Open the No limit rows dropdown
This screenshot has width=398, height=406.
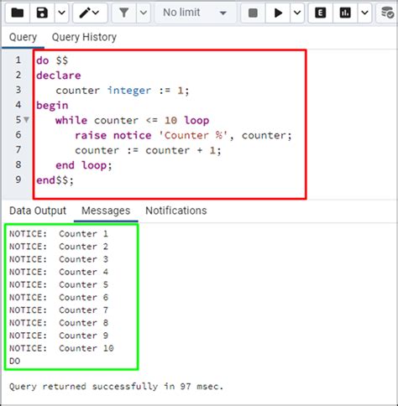click(195, 13)
